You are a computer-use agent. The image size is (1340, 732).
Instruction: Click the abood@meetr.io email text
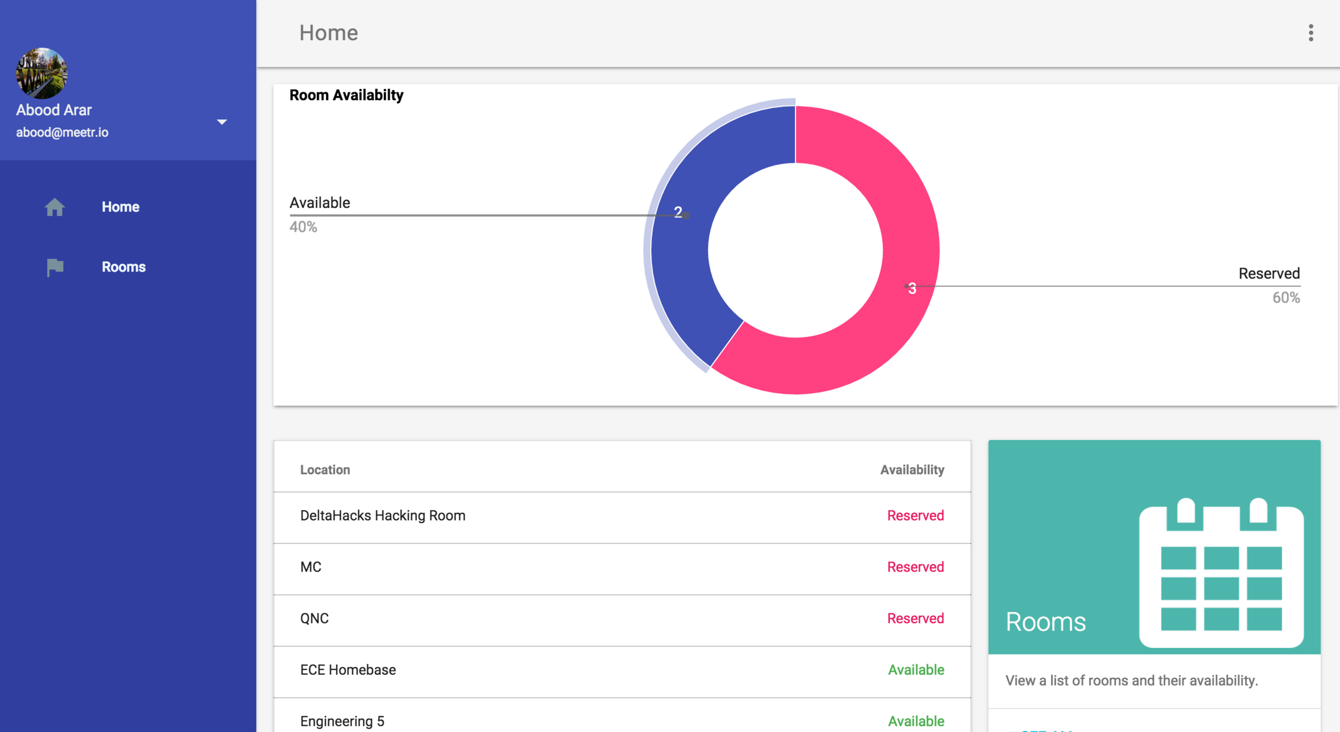point(62,133)
